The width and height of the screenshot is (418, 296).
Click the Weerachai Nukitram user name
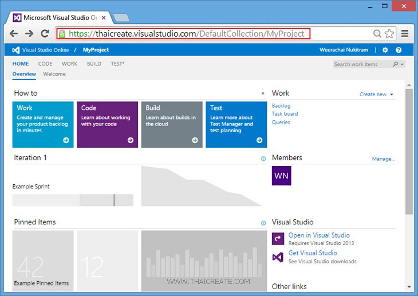344,50
